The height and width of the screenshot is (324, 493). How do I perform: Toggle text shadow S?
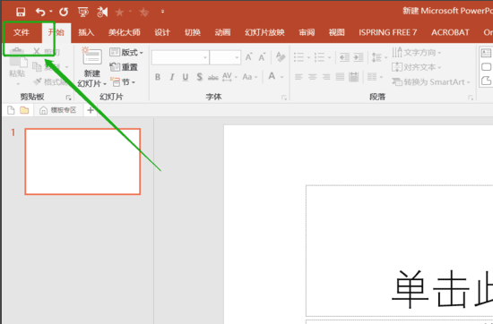(199, 77)
